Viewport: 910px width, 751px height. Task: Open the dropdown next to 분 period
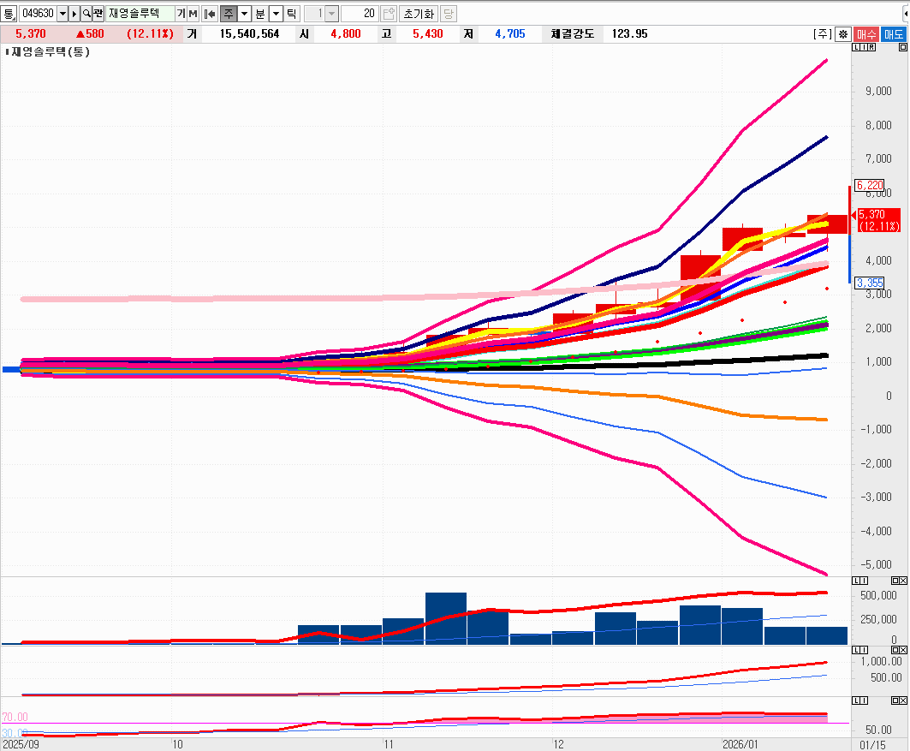276,14
